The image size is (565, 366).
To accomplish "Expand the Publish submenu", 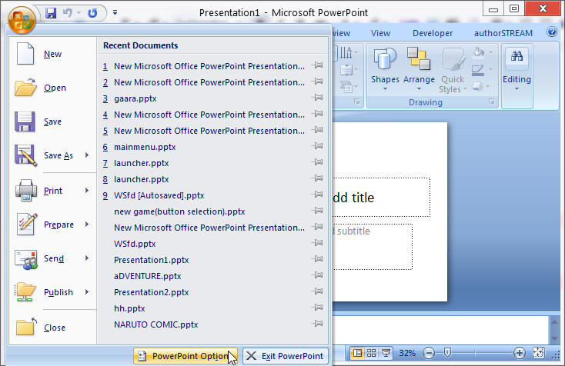I will 87,292.
